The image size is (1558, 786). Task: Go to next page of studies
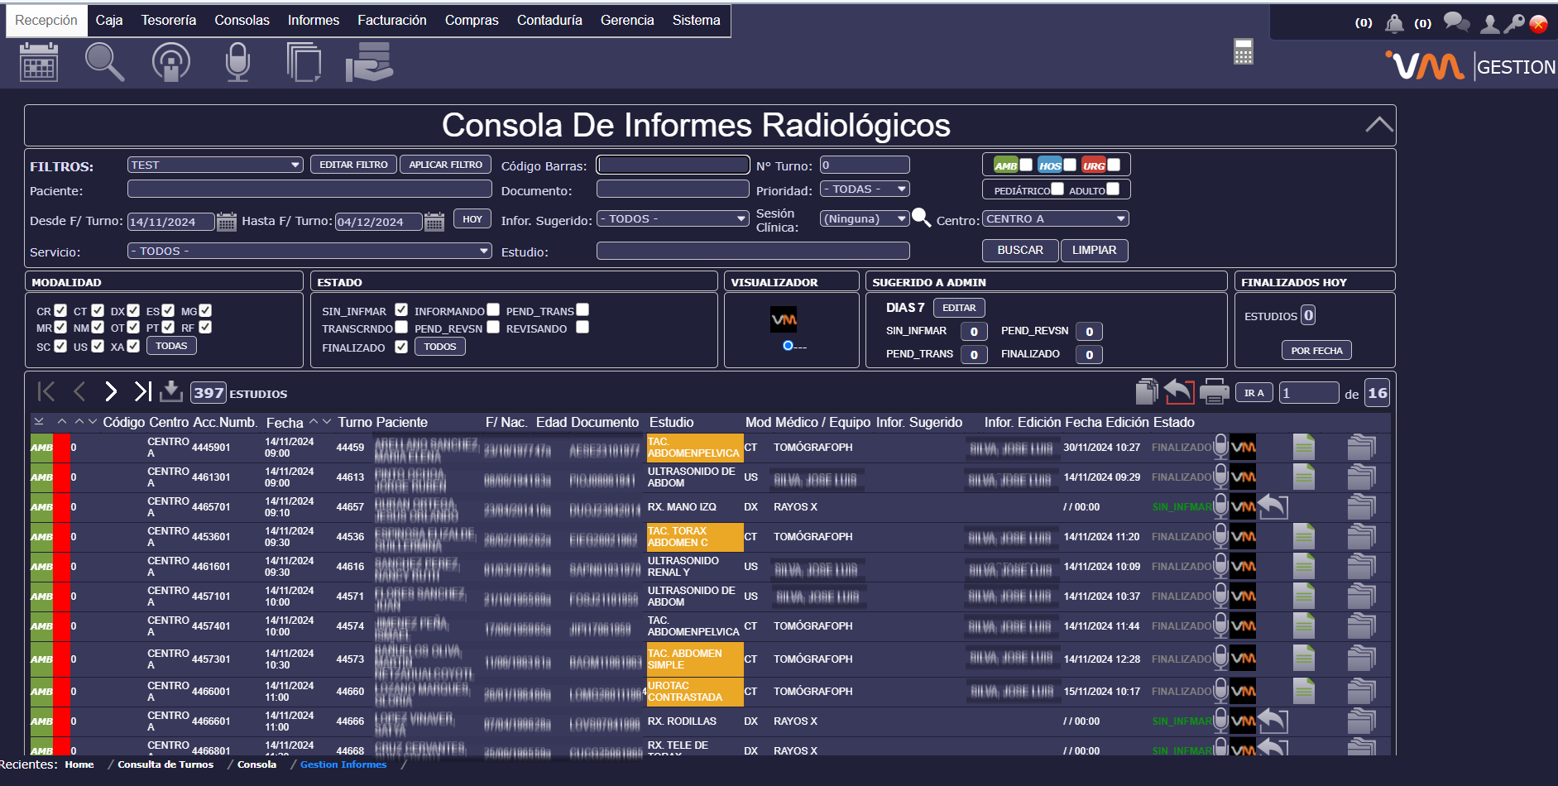[111, 391]
